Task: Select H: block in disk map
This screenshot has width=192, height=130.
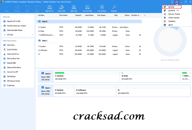Action: [153, 91]
